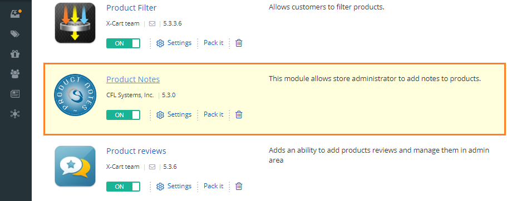Click the envelope icon in the Product reviews row
The image size is (507, 201).
152,167
